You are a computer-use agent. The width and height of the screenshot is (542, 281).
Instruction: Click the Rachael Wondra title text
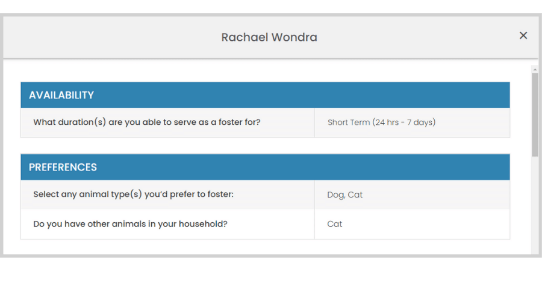(269, 37)
